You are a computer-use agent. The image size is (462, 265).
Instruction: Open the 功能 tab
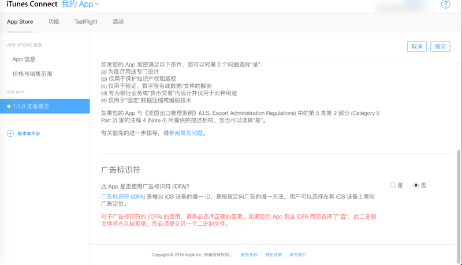[x=54, y=22]
